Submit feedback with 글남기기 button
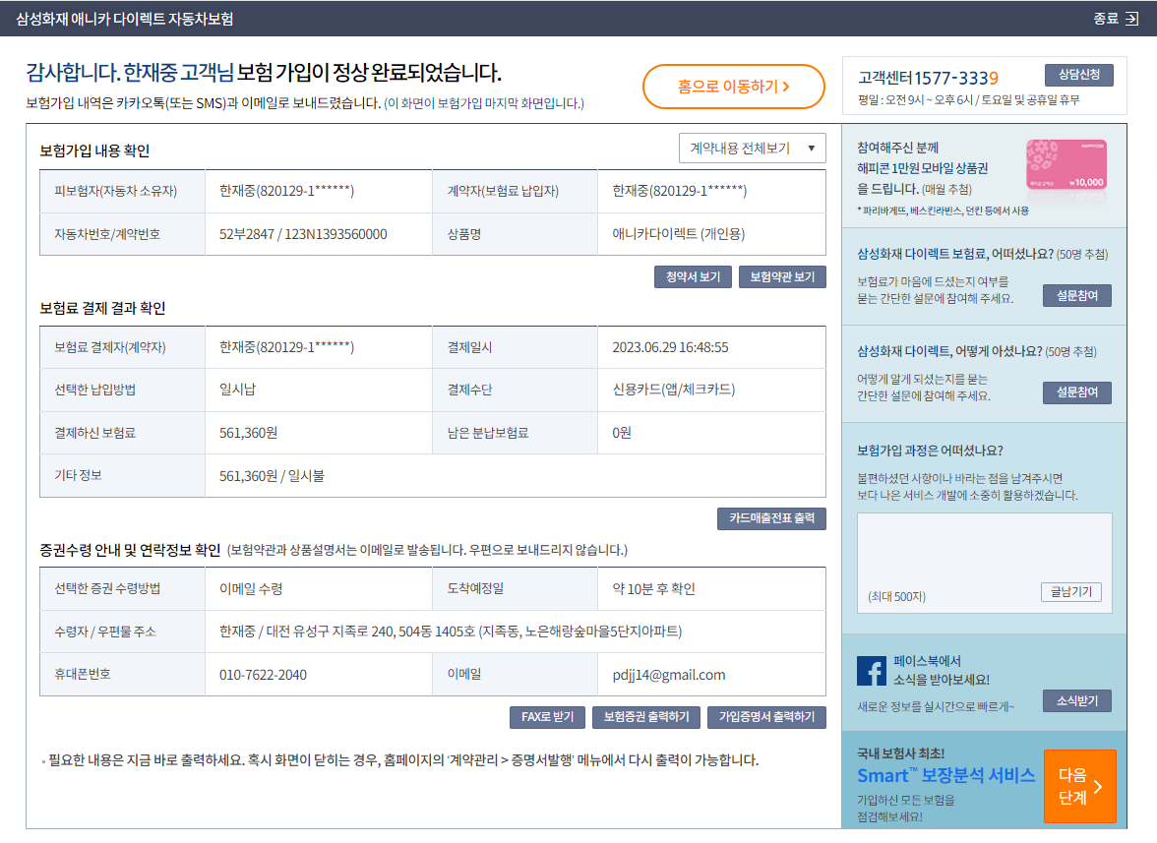This screenshot has width=1157, height=843. click(1070, 592)
